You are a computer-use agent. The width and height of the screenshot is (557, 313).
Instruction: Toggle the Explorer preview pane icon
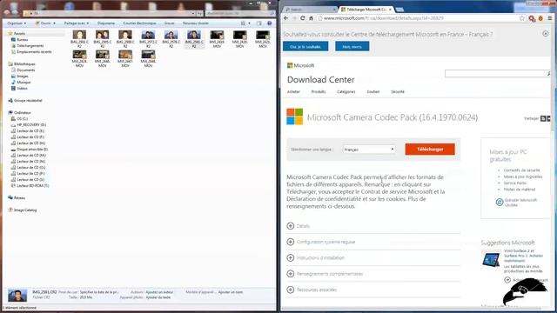(259, 23)
